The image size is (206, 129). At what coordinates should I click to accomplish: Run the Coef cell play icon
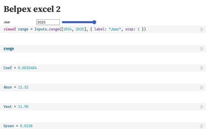click(202, 68)
